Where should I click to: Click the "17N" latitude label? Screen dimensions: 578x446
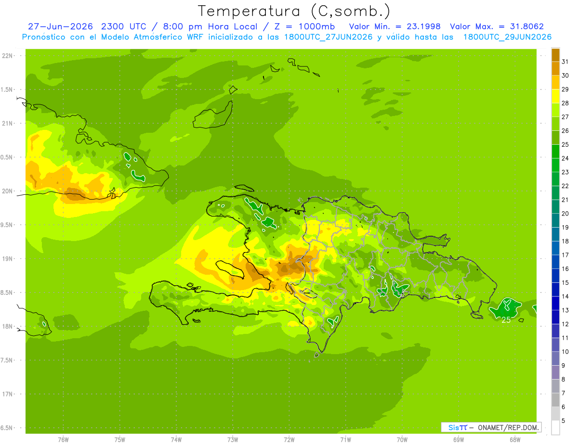7,394
